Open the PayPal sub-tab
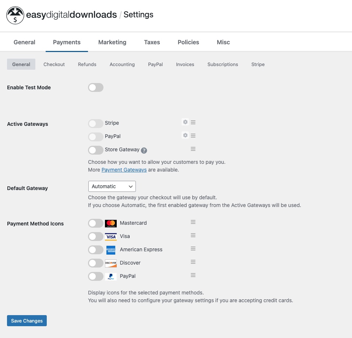Viewport: 352px width, 338px height. (x=155, y=64)
